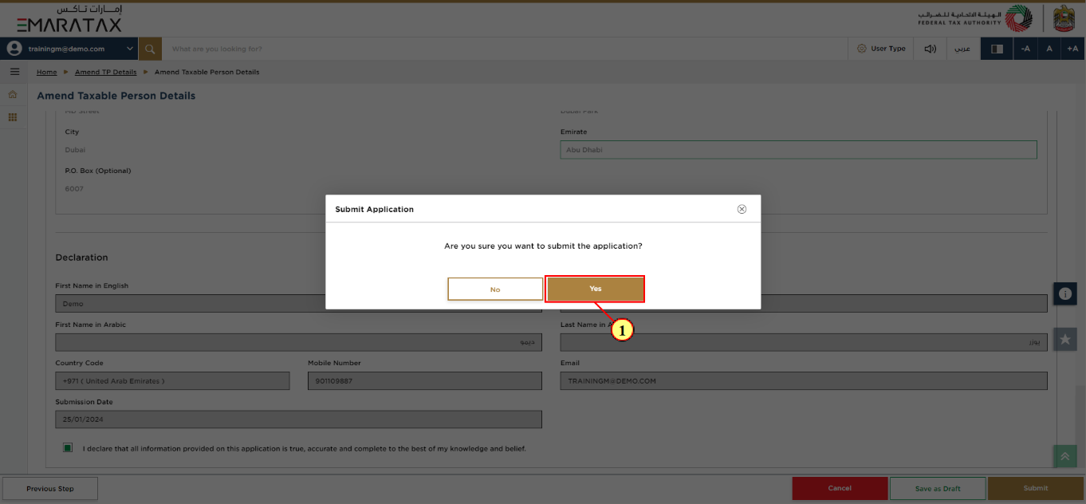Open the search magnifier icon
This screenshot has height=504, width=1086.
tap(150, 49)
